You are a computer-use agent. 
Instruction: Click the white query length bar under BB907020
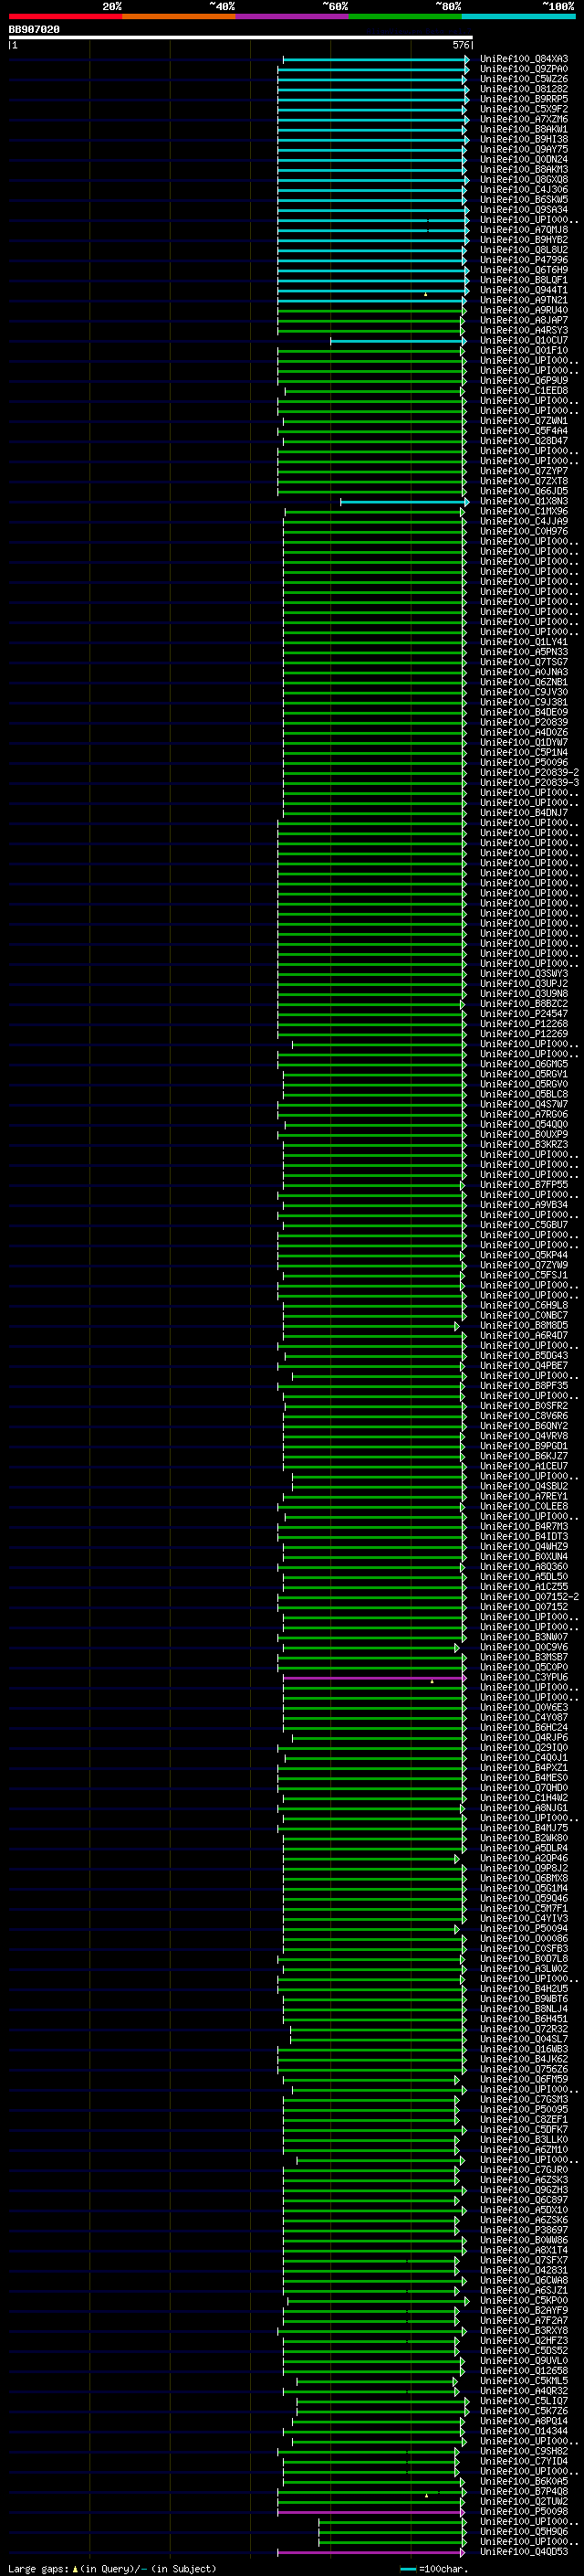point(241,38)
